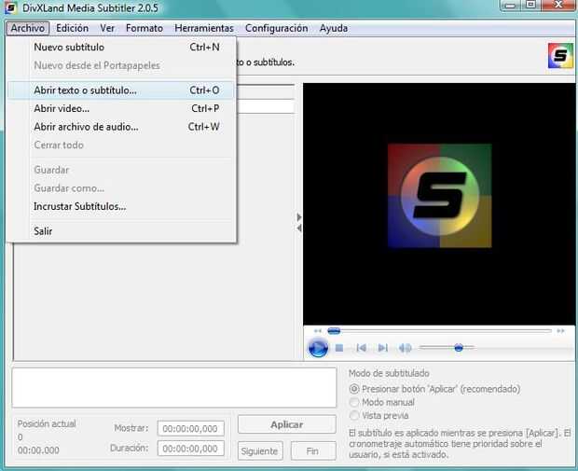The image size is (578, 471).
Task: Adjust the volume slider knob
Action: click(x=459, y=348)
